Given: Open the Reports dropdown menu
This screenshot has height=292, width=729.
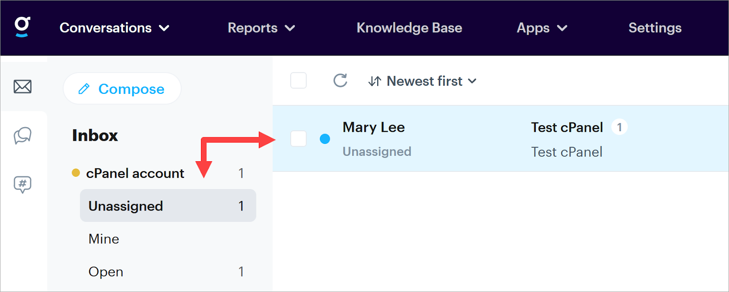Looking at the screenshot, I should (x=261, y=28).
